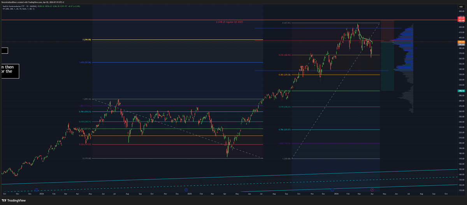The height and width of the screenshot is (205, 467).
Task: Click the 450.00 price axis label
Action: 462,11
